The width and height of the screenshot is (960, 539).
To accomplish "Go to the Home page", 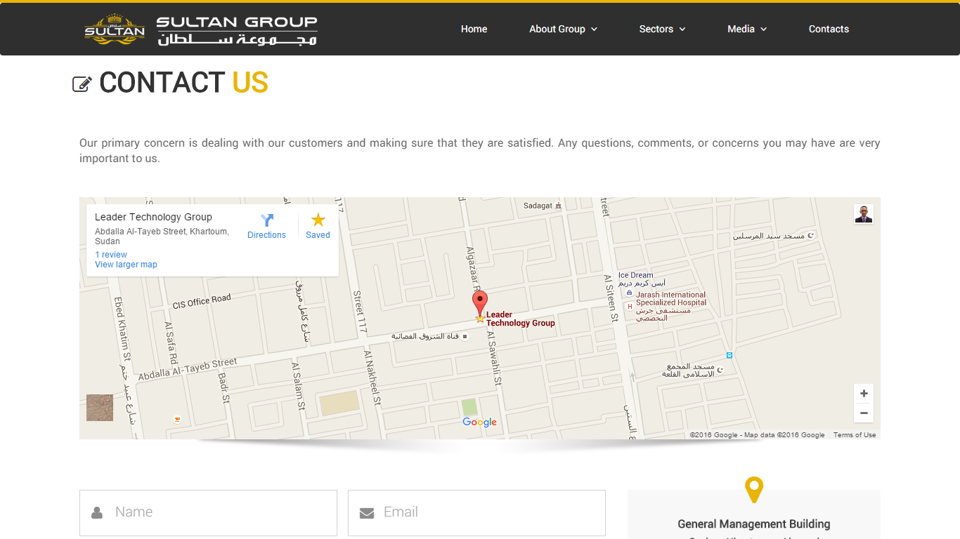I will click(x=474, y=29).
